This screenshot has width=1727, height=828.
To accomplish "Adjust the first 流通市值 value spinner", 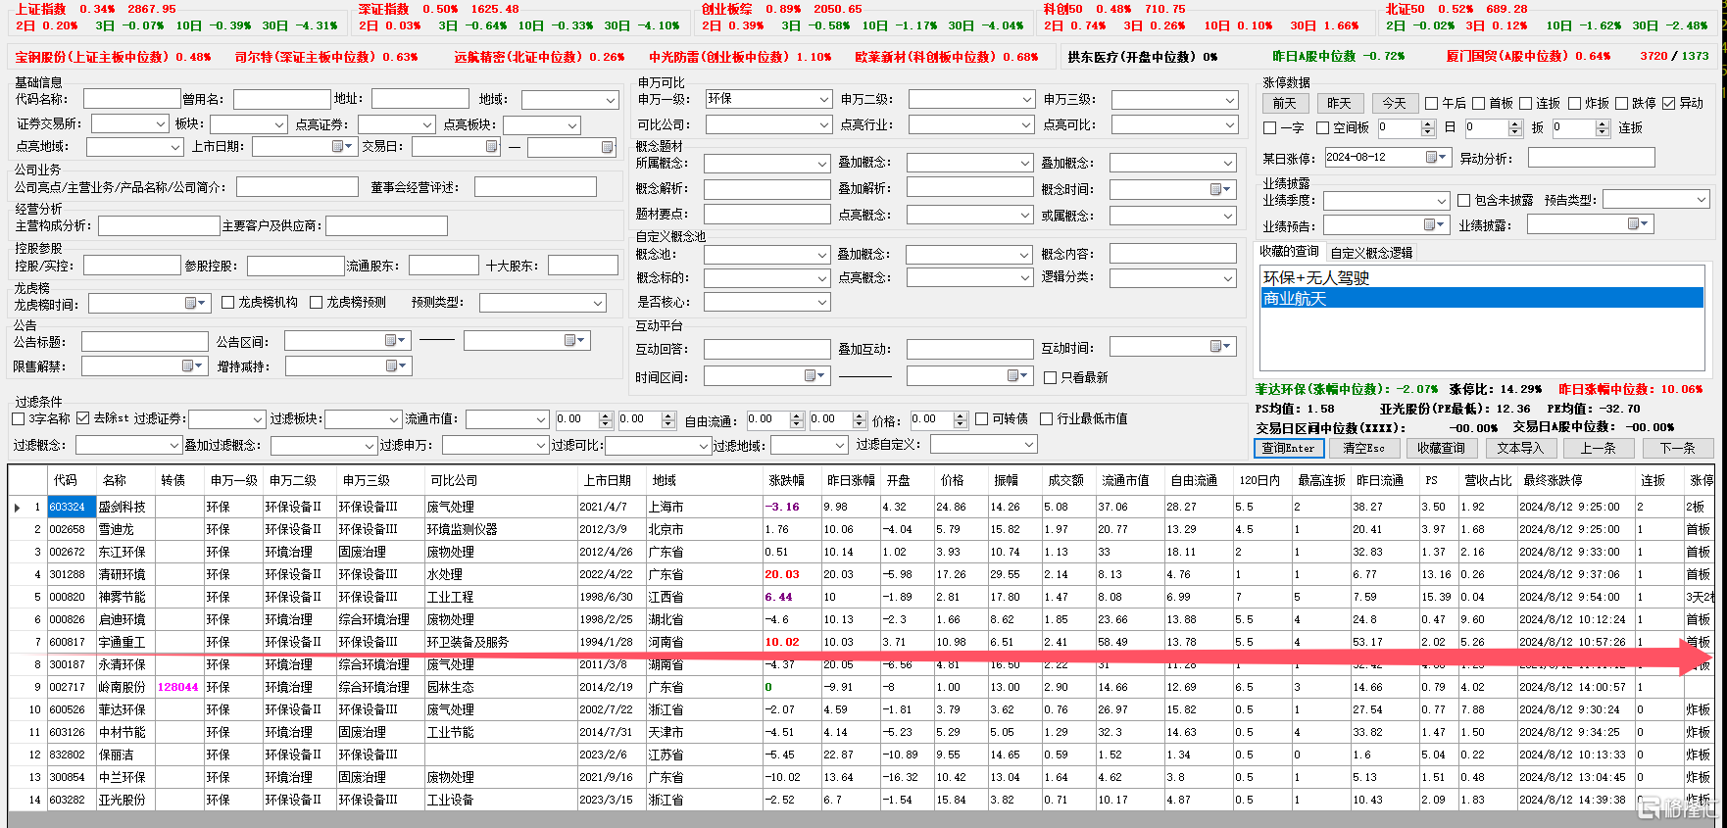I will (x=606, y=419).
